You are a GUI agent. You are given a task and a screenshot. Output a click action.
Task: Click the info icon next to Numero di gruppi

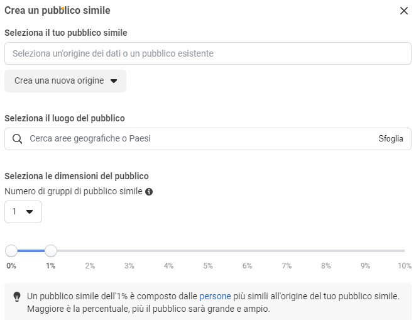[x=149, y=192]
